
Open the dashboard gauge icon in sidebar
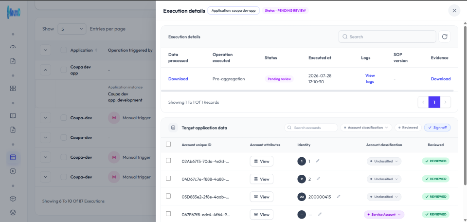pos(13,47)
